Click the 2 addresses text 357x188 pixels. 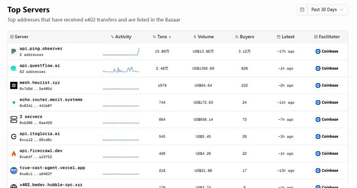coord(31,55)
